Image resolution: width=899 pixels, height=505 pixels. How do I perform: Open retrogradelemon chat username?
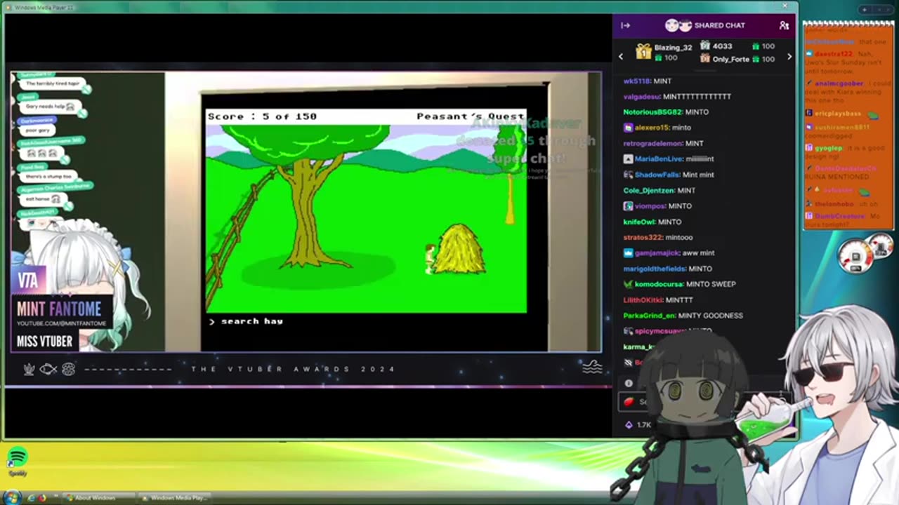653,143
